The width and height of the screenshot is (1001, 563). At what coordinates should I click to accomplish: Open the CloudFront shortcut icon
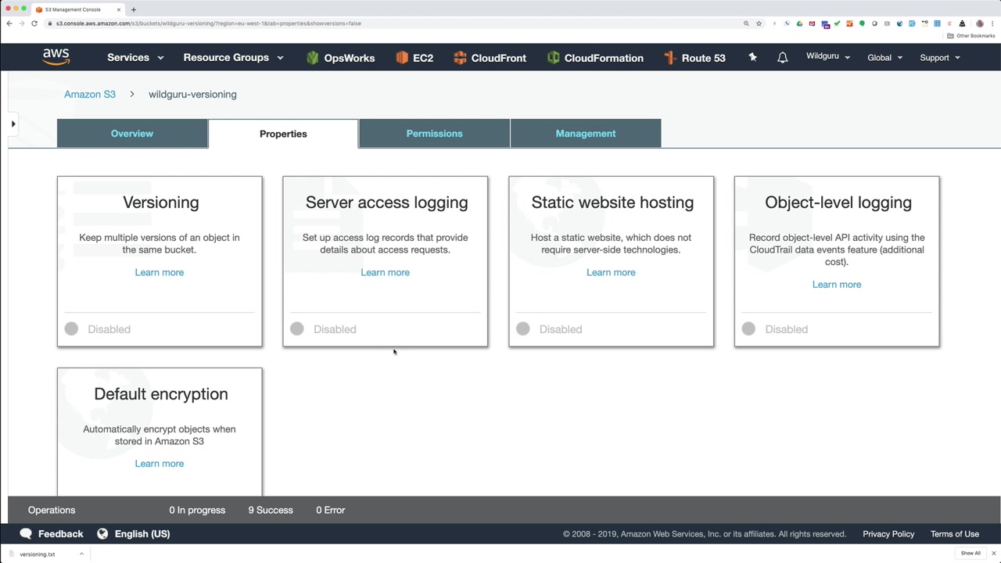tap(460, 58)
